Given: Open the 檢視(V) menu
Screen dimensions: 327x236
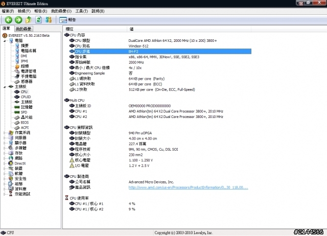Looking at the screenshot, I should tap(24, 11).
